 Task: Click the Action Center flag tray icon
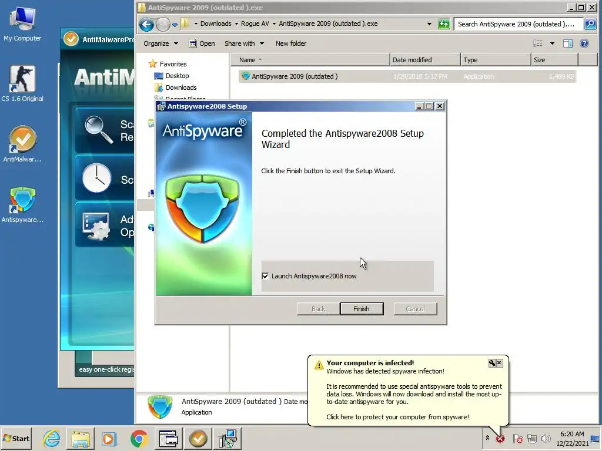click(x=517, y=438)
